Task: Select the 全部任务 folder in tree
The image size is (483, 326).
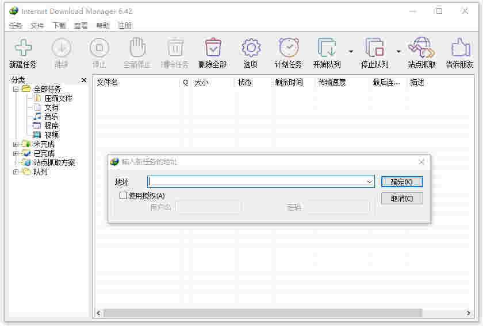Action: [47, 90]
